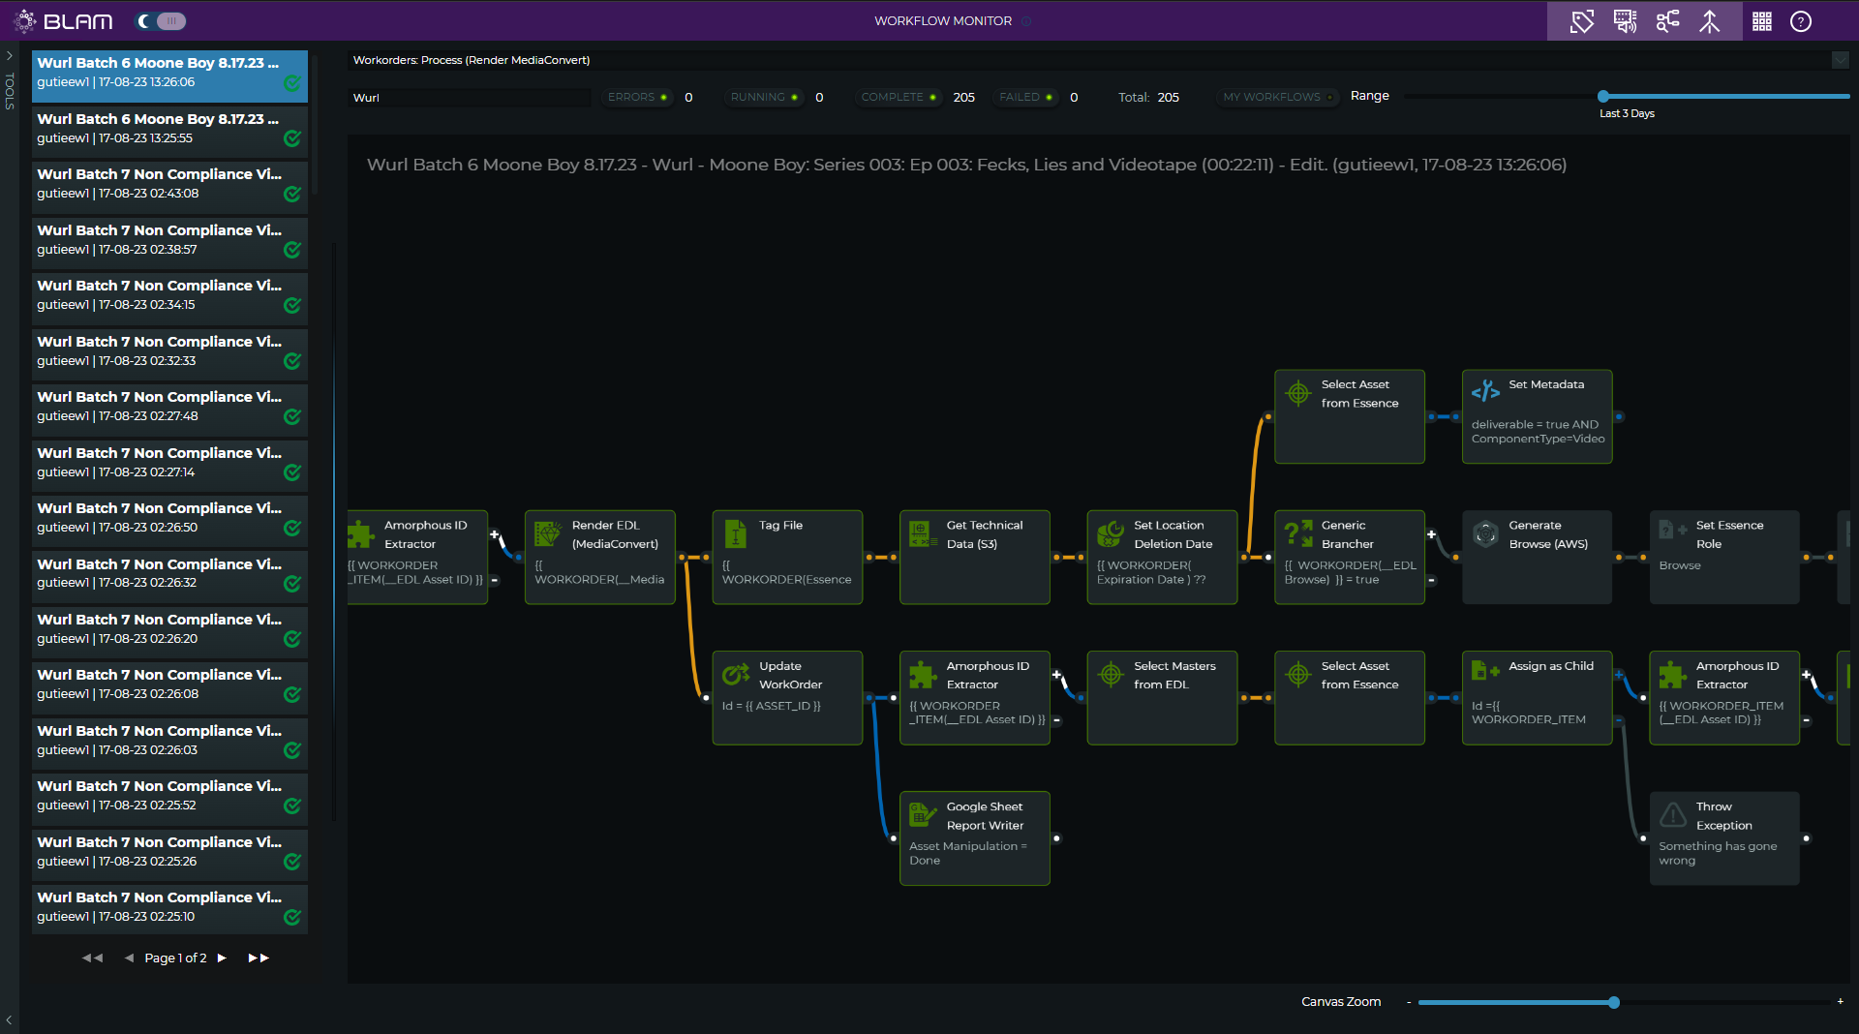The height and width of the screenshot is (1034, 1859).
Task: Enable the MY WORKFLOWS filter
Action: (x=1278, y=97)
